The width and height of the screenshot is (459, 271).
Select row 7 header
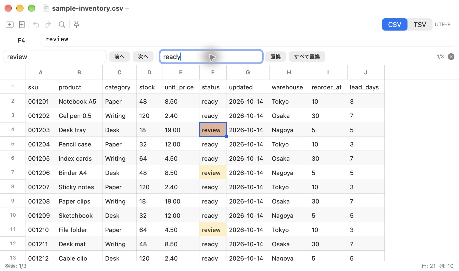click(12, 172)
